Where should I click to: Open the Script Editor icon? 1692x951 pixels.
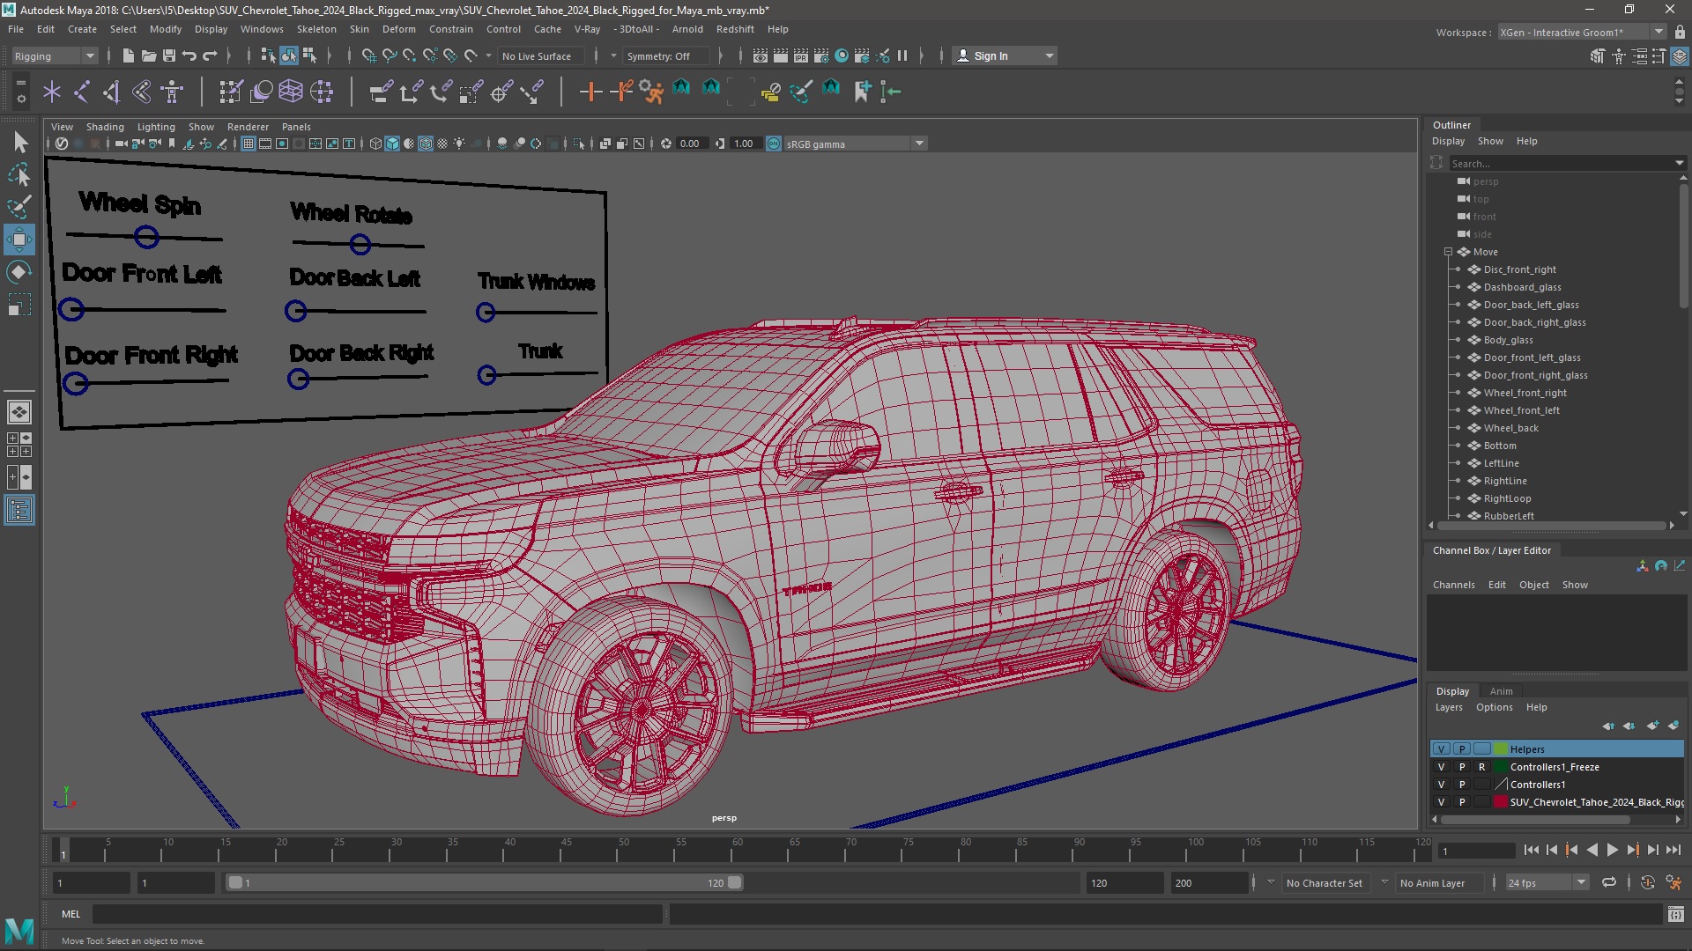tap(1675, 914)
